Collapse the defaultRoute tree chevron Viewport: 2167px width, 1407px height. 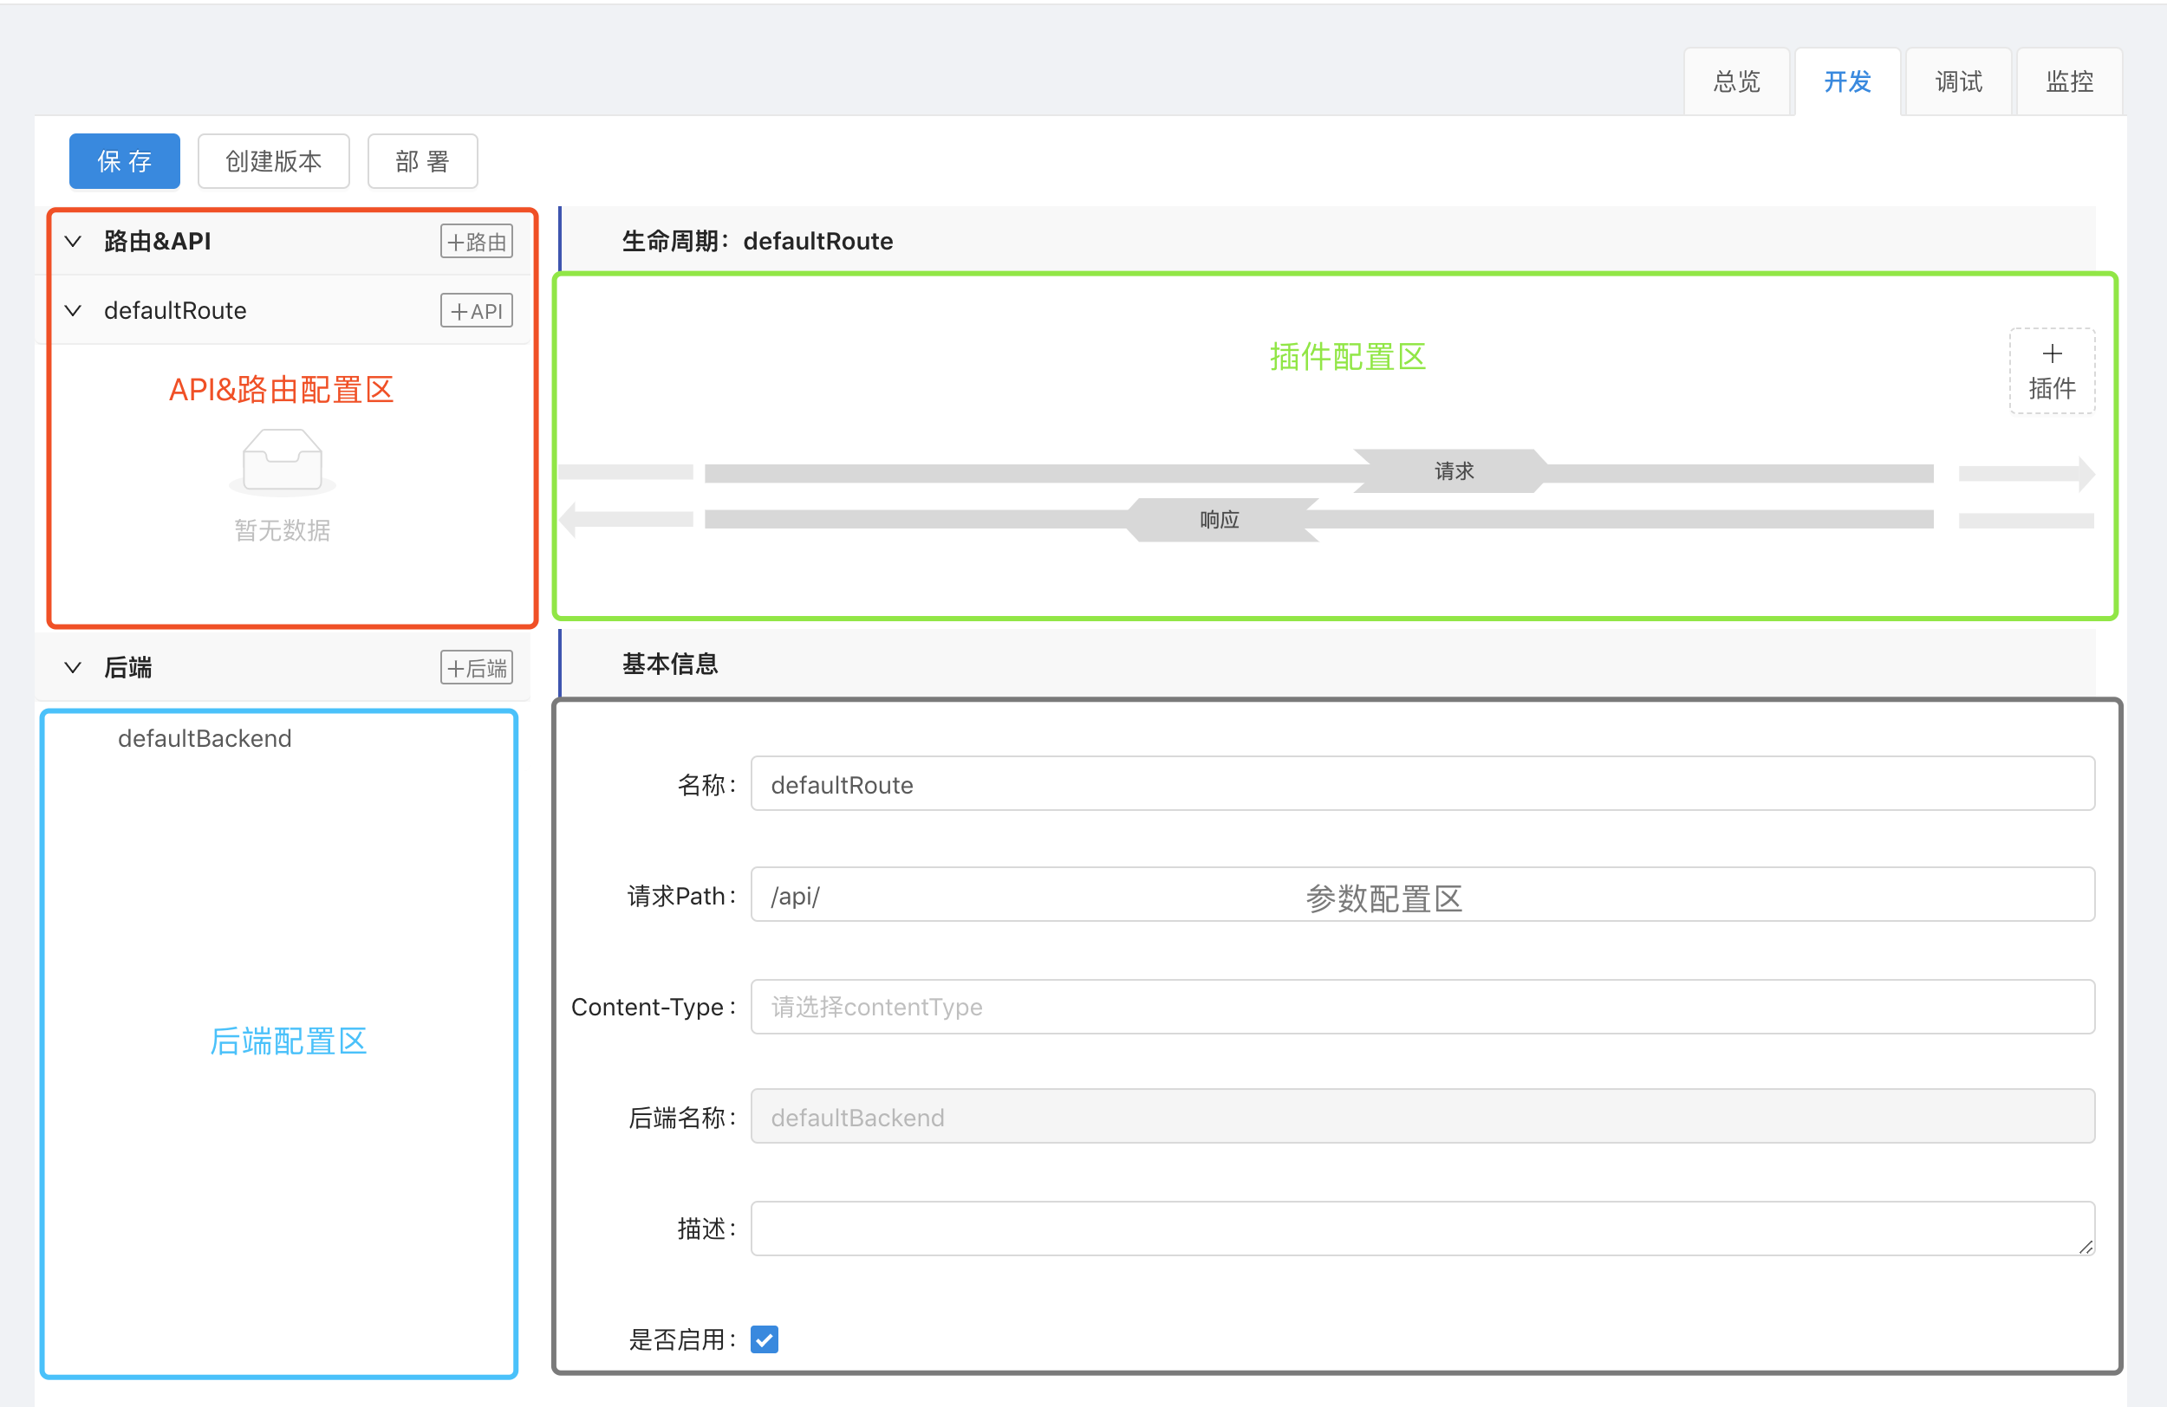click(x=74, y=310)
